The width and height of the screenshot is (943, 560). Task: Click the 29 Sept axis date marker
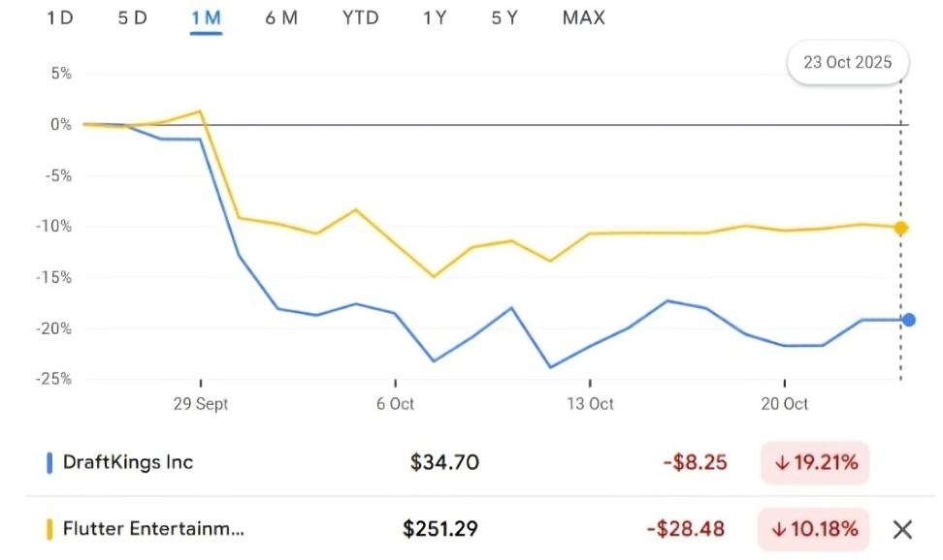(201, 404)
